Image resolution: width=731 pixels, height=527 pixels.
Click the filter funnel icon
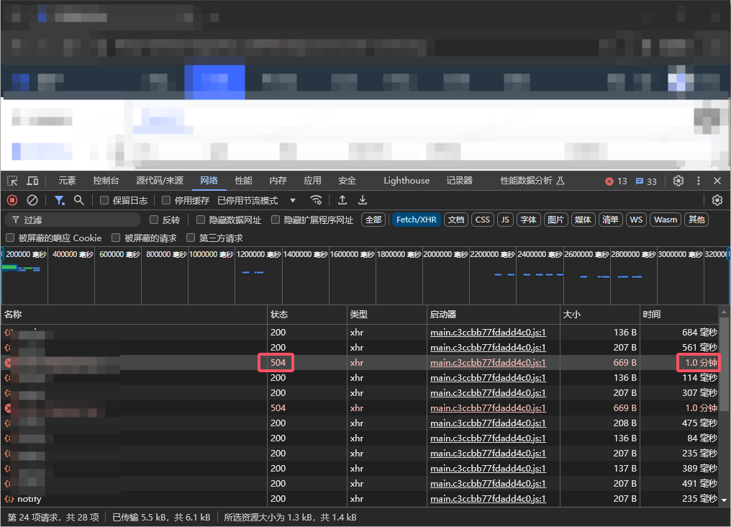pyautogui.click(x=60, y=200)
